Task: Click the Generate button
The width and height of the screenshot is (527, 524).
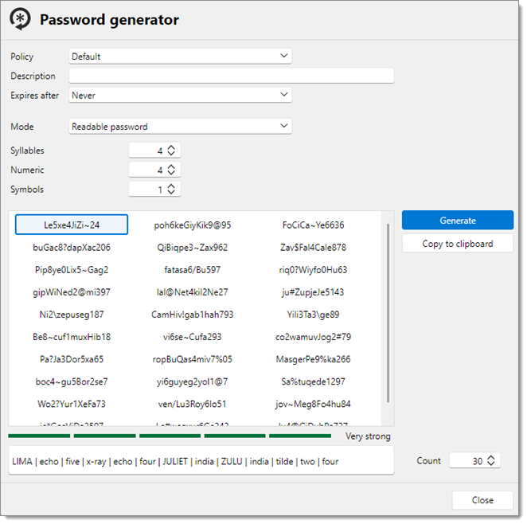Action: click(458, 220)
